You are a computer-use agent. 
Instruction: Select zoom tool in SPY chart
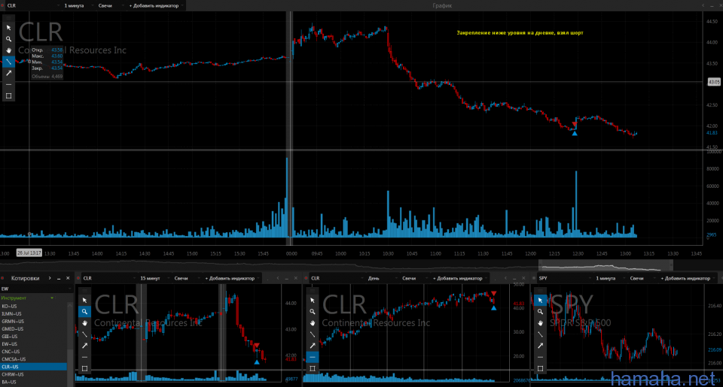[x=540, y=312]
